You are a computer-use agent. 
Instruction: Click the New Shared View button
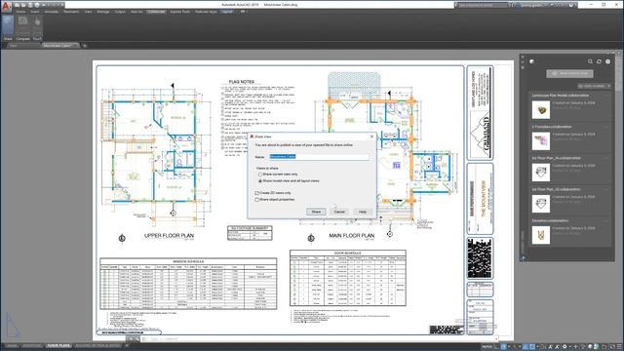[569, 74]
